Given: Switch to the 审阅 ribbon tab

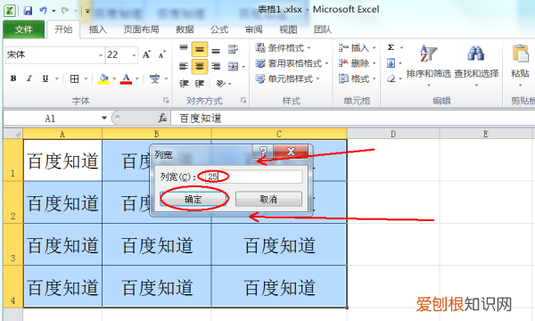Looking at the screenshot, I should pyautogui.click(x=253, y=29).
